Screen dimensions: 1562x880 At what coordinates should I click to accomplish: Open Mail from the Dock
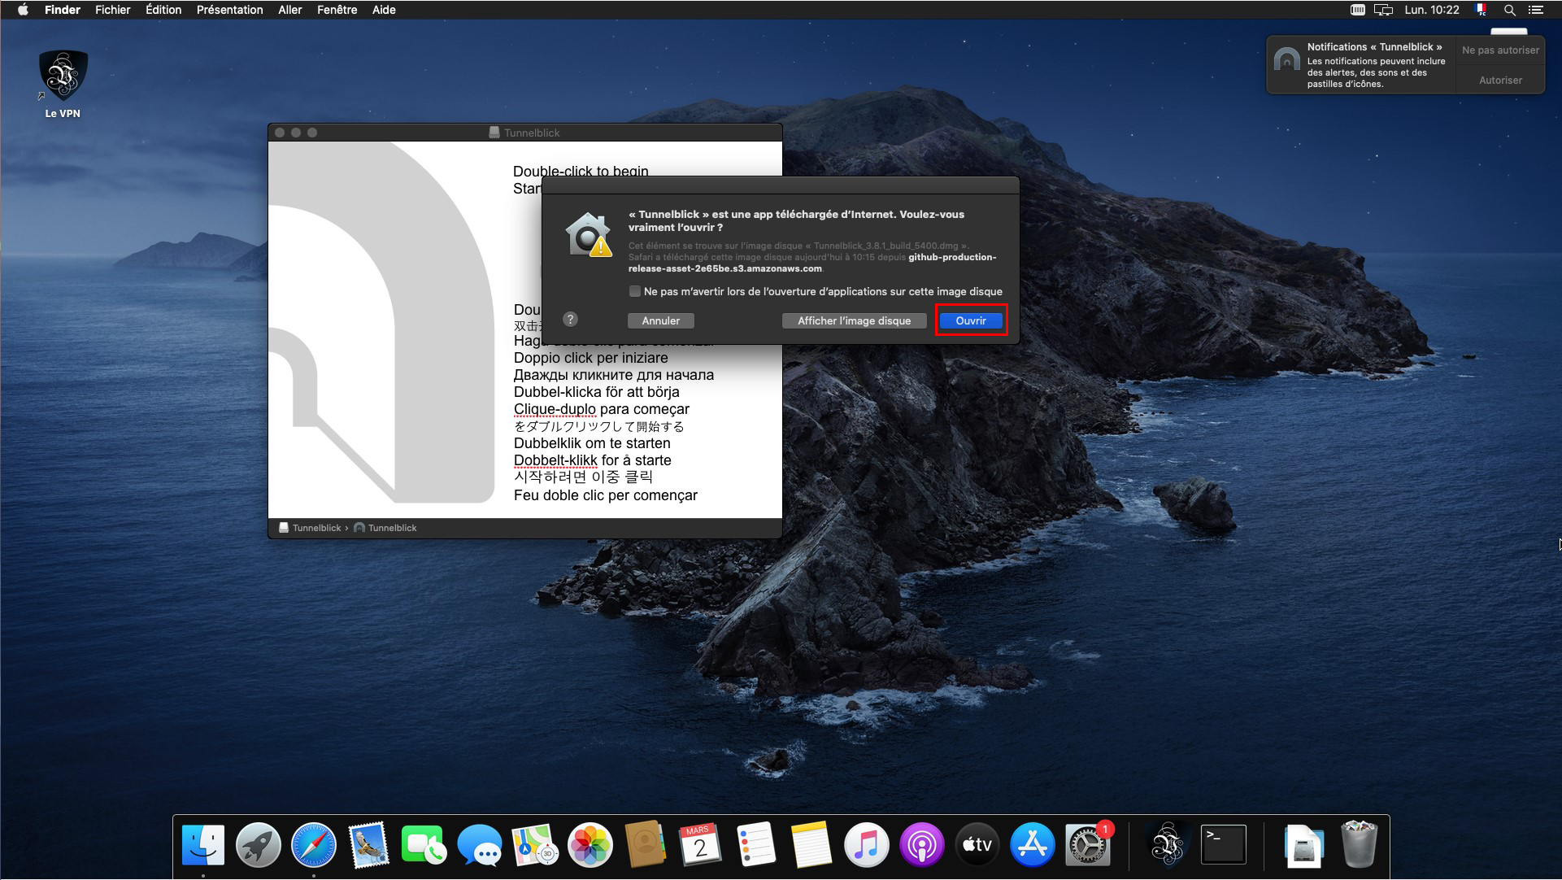(x=369, y=845)
